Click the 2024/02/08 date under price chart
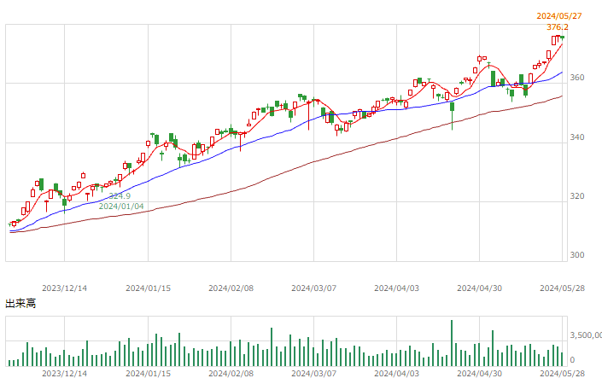The width and height of the screenshot is (602, 384). [x=231, y=288]
